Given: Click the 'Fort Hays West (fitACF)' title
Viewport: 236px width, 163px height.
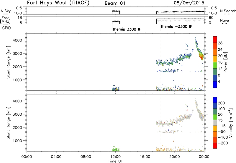Looking at the screenshot, I should (x=58, y=3).
